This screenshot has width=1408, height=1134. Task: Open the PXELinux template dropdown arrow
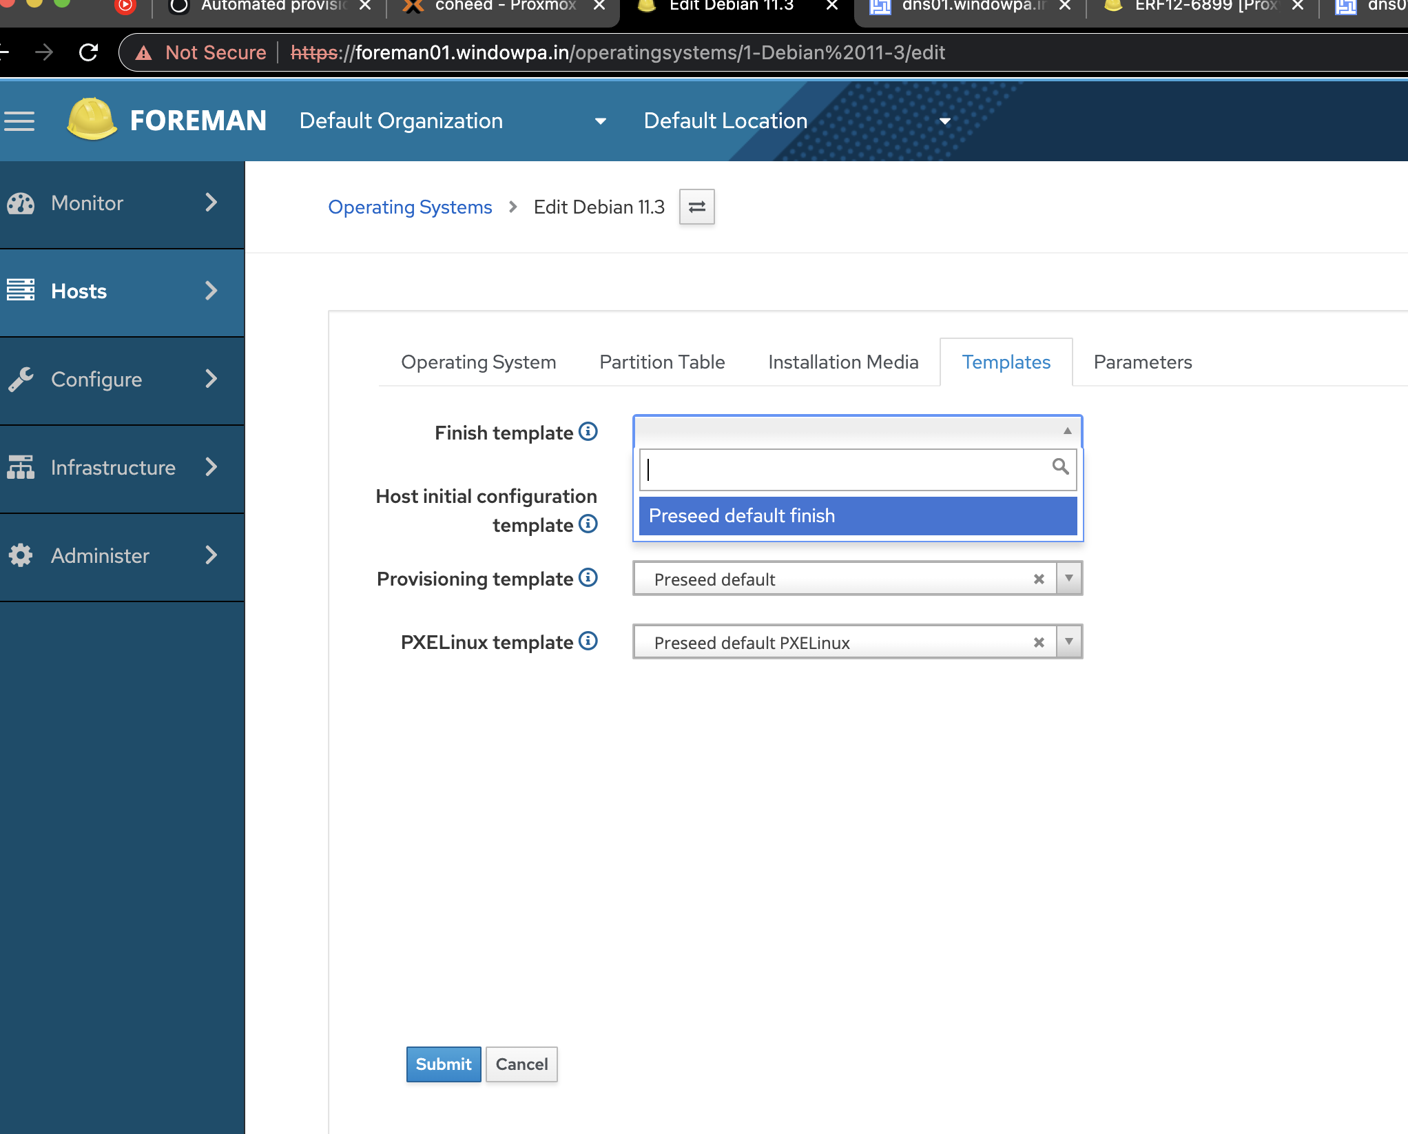(x=1068, y=642)
